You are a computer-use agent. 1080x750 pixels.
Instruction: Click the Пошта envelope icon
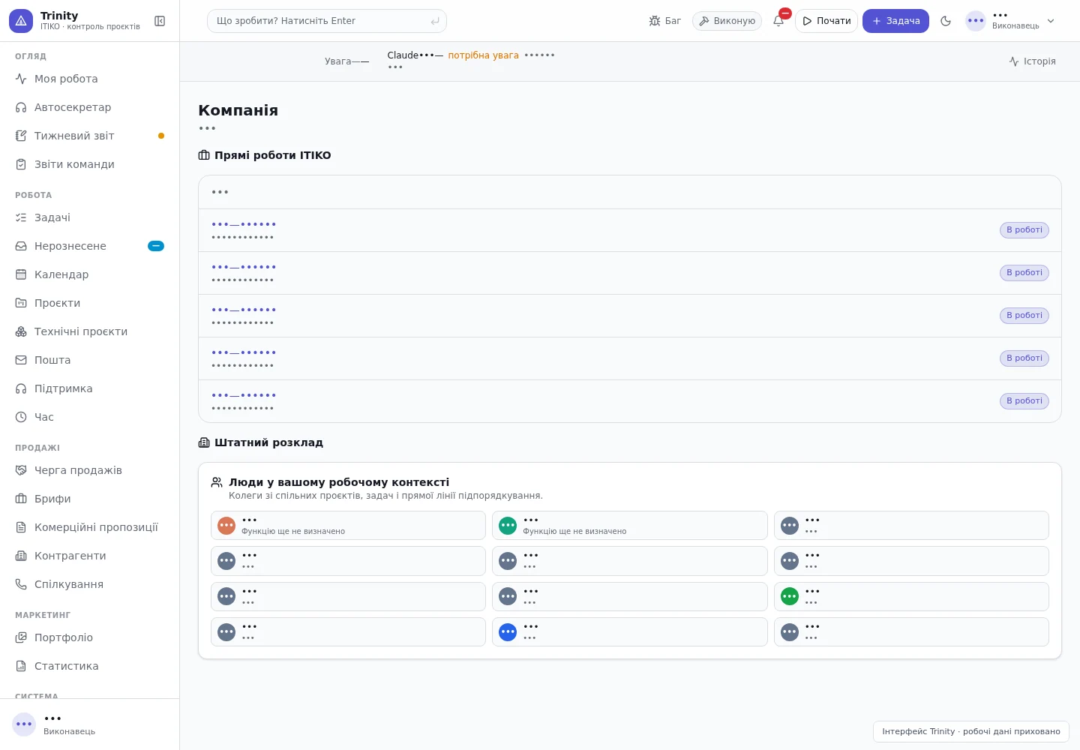(x=21, y=360)
